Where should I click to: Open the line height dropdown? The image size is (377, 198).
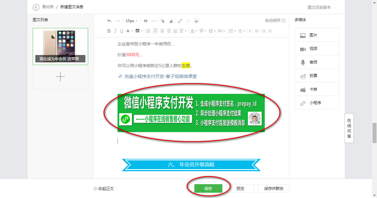click(x=212, y=31)
